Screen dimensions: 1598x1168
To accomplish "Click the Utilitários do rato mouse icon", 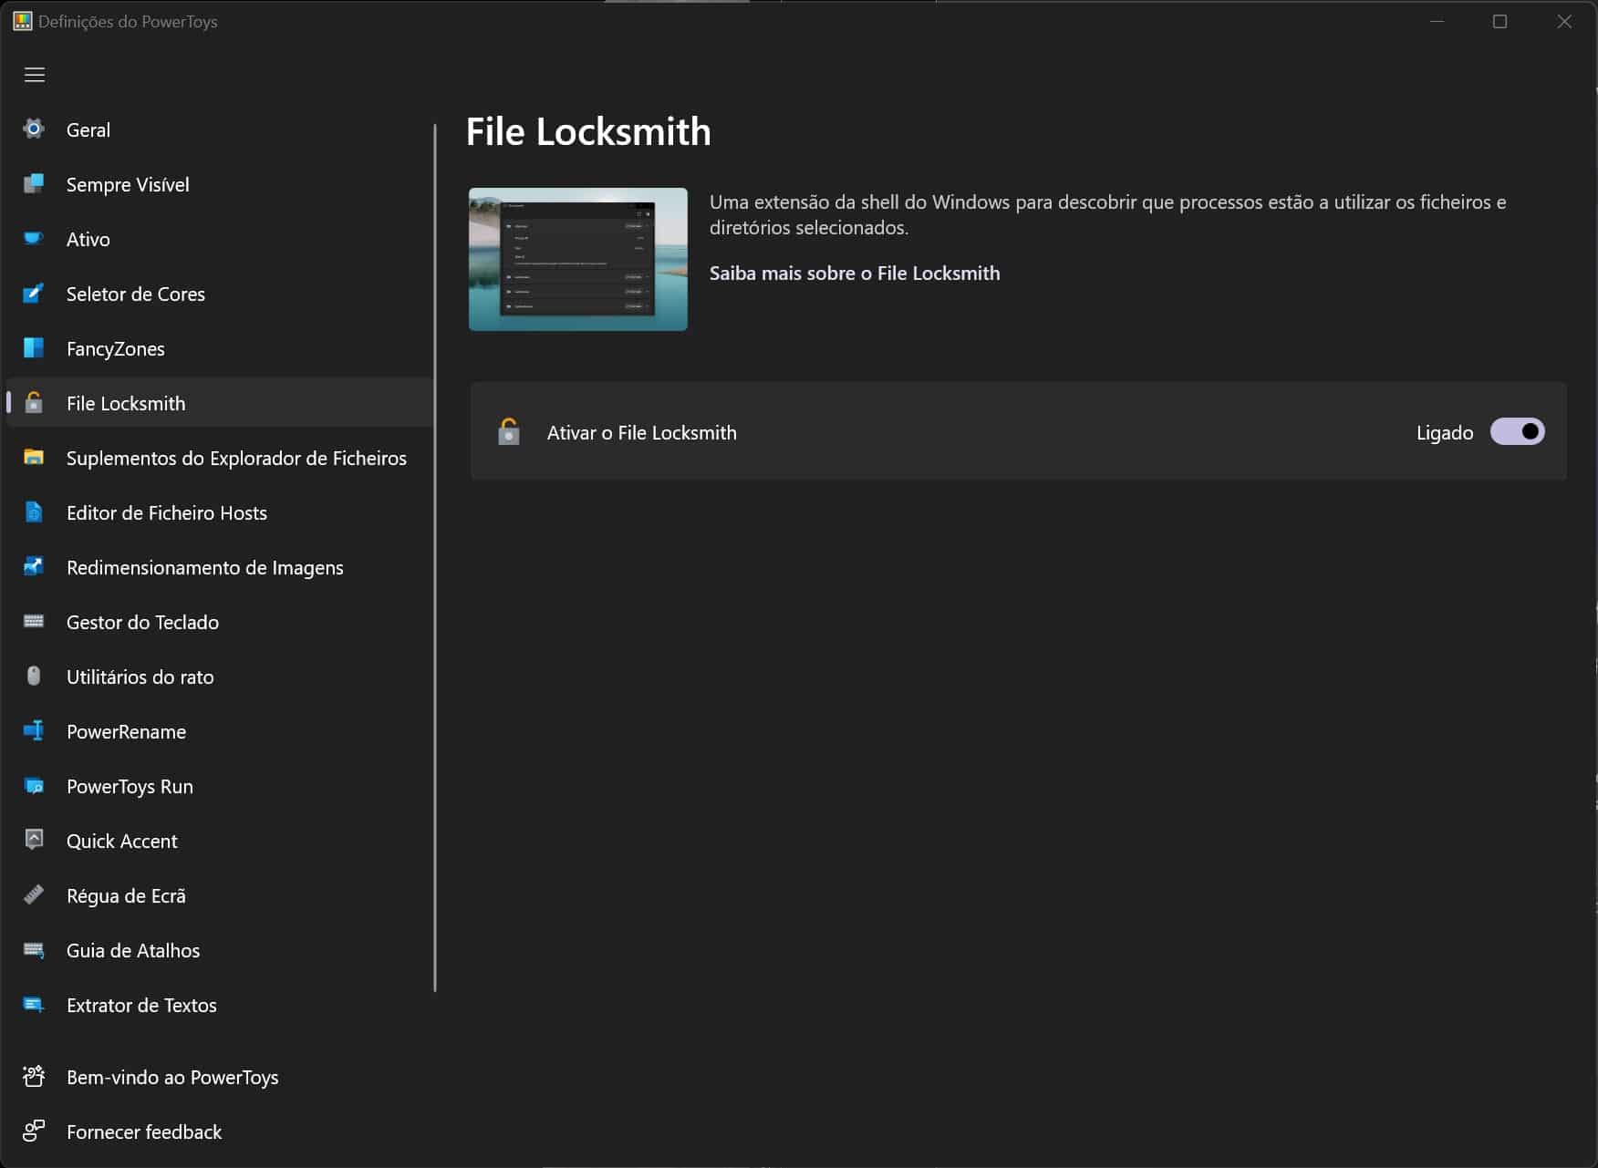I will click(x=34, y=677).
